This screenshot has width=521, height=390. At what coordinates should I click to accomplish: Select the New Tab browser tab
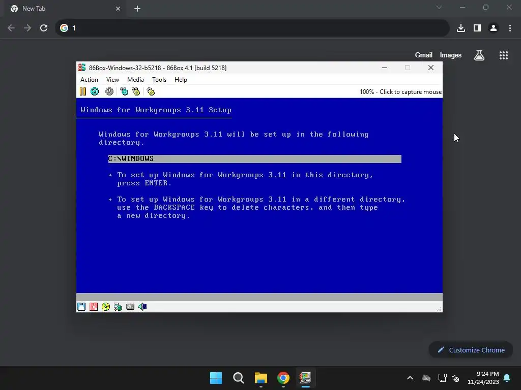(65, 9)
